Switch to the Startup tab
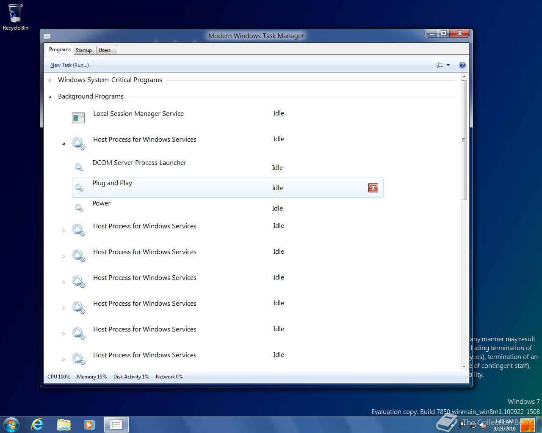Screen dimensions: 542x433 pos(84,50)
